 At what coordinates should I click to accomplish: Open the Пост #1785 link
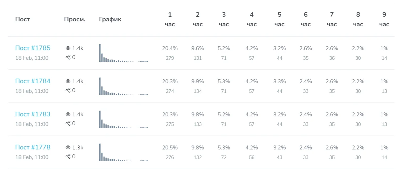pyautogui.click(x=33, y=48)
